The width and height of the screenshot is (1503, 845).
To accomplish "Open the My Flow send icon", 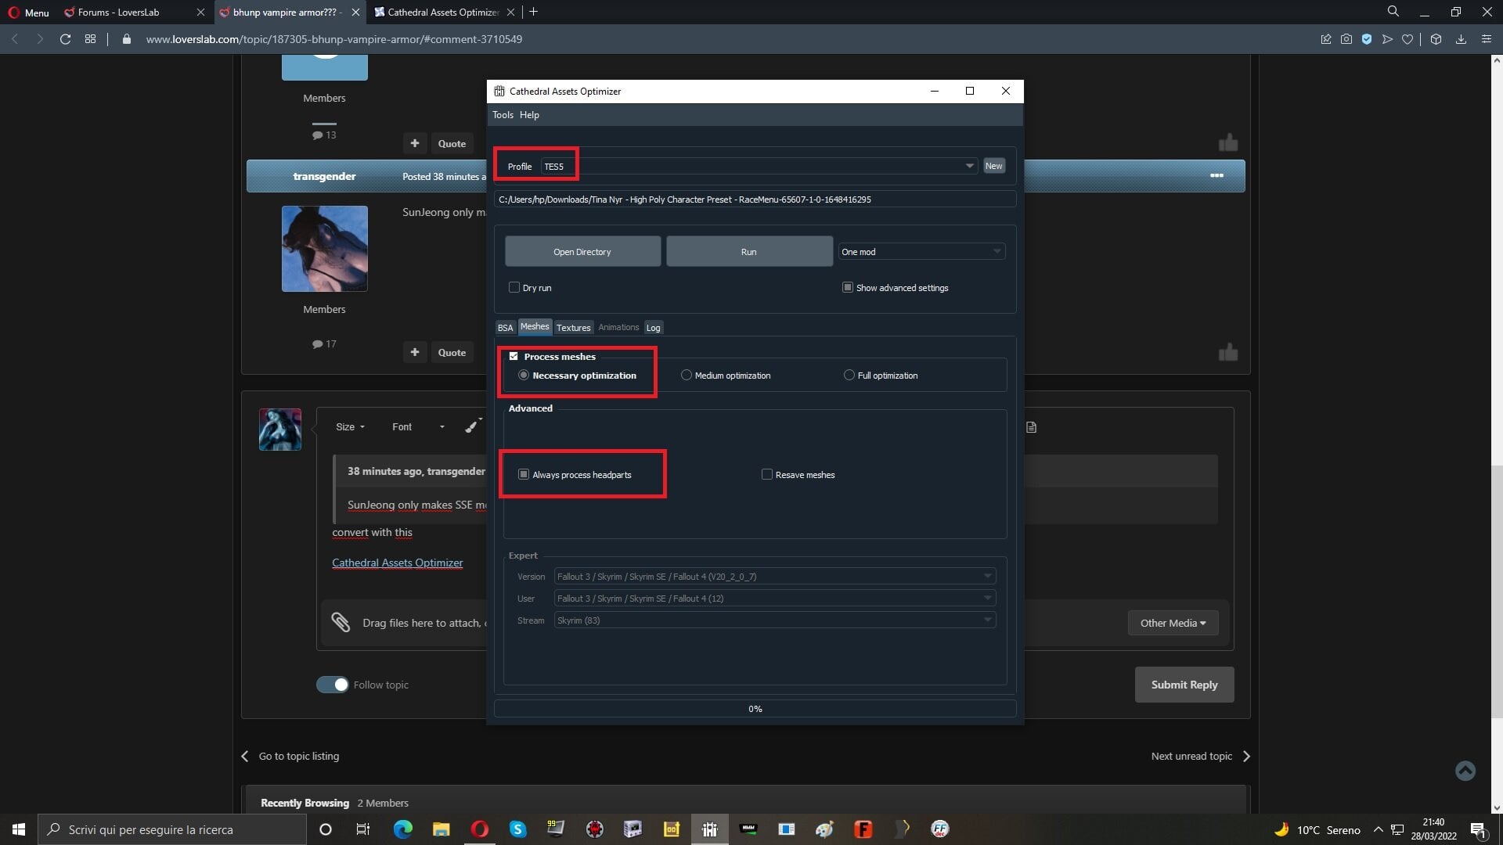I will (1387, 39).
